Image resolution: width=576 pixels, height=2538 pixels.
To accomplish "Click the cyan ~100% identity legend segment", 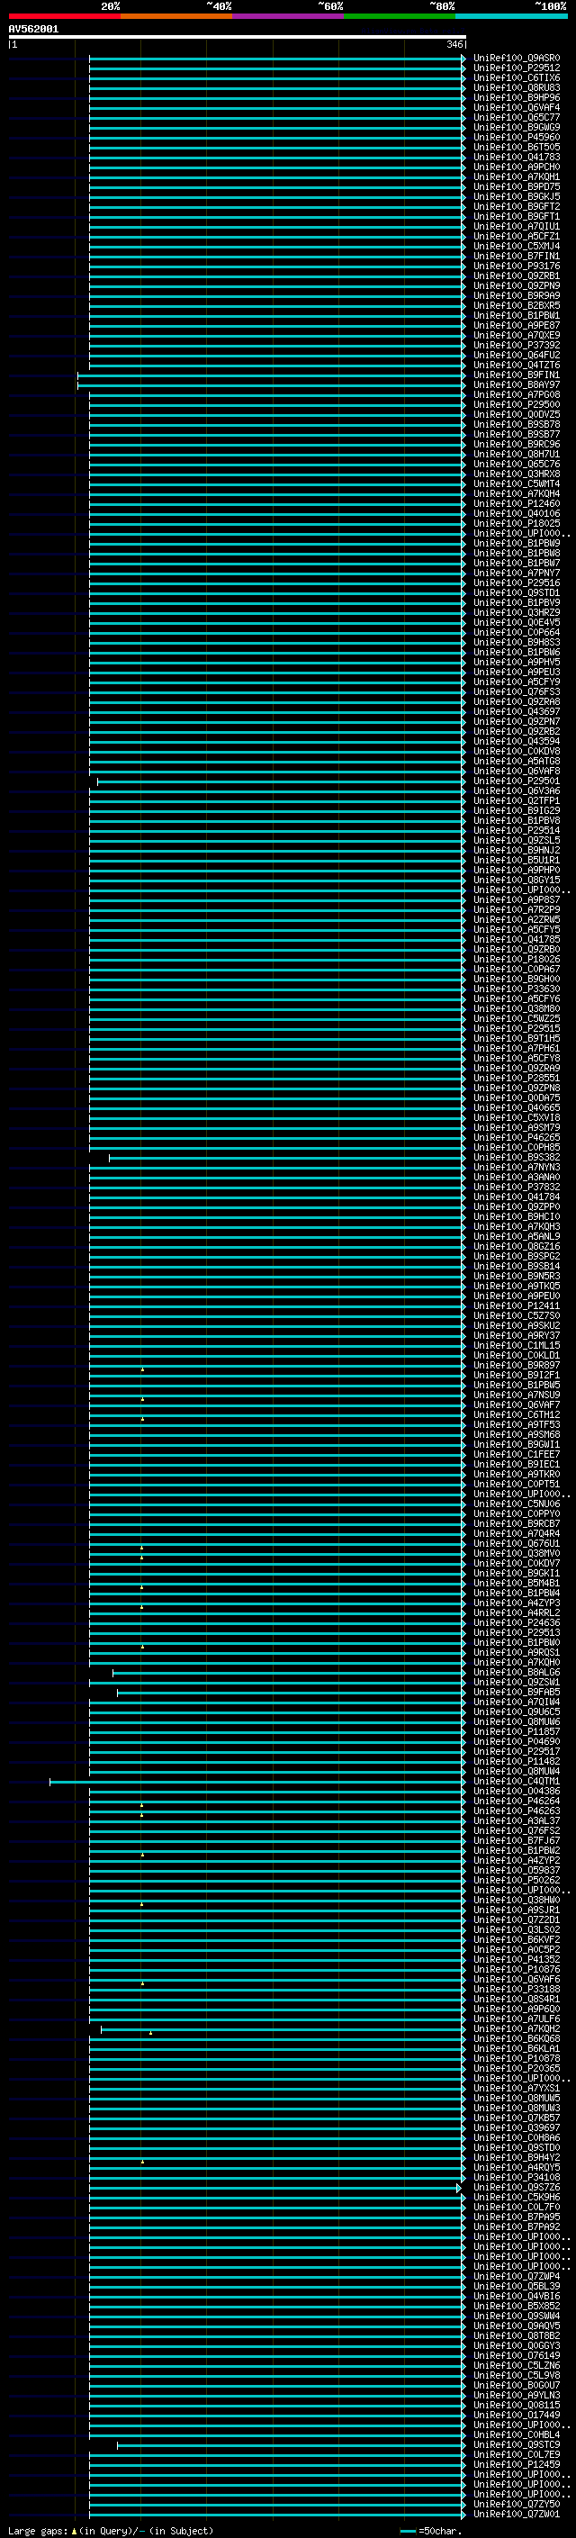I will coord(511,16).
